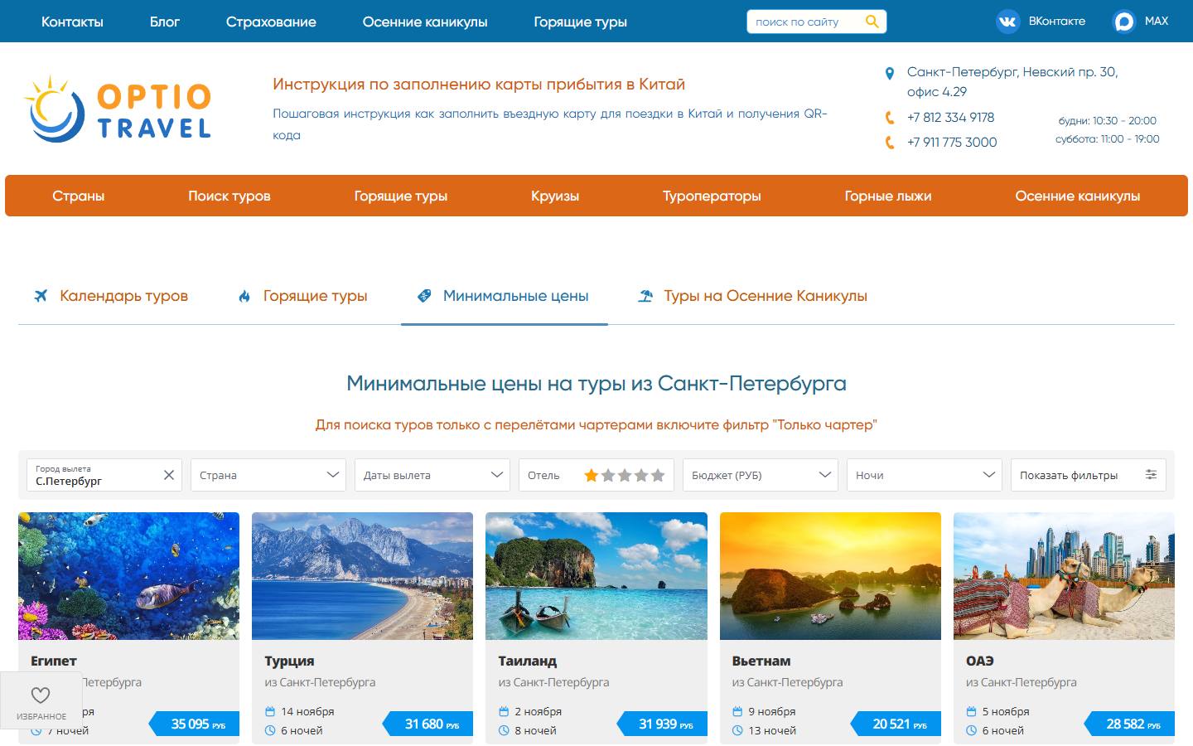Open the Страхование link
This screenshot has width=1193, height=746.
pyautogui.click(x=271, y=22)
